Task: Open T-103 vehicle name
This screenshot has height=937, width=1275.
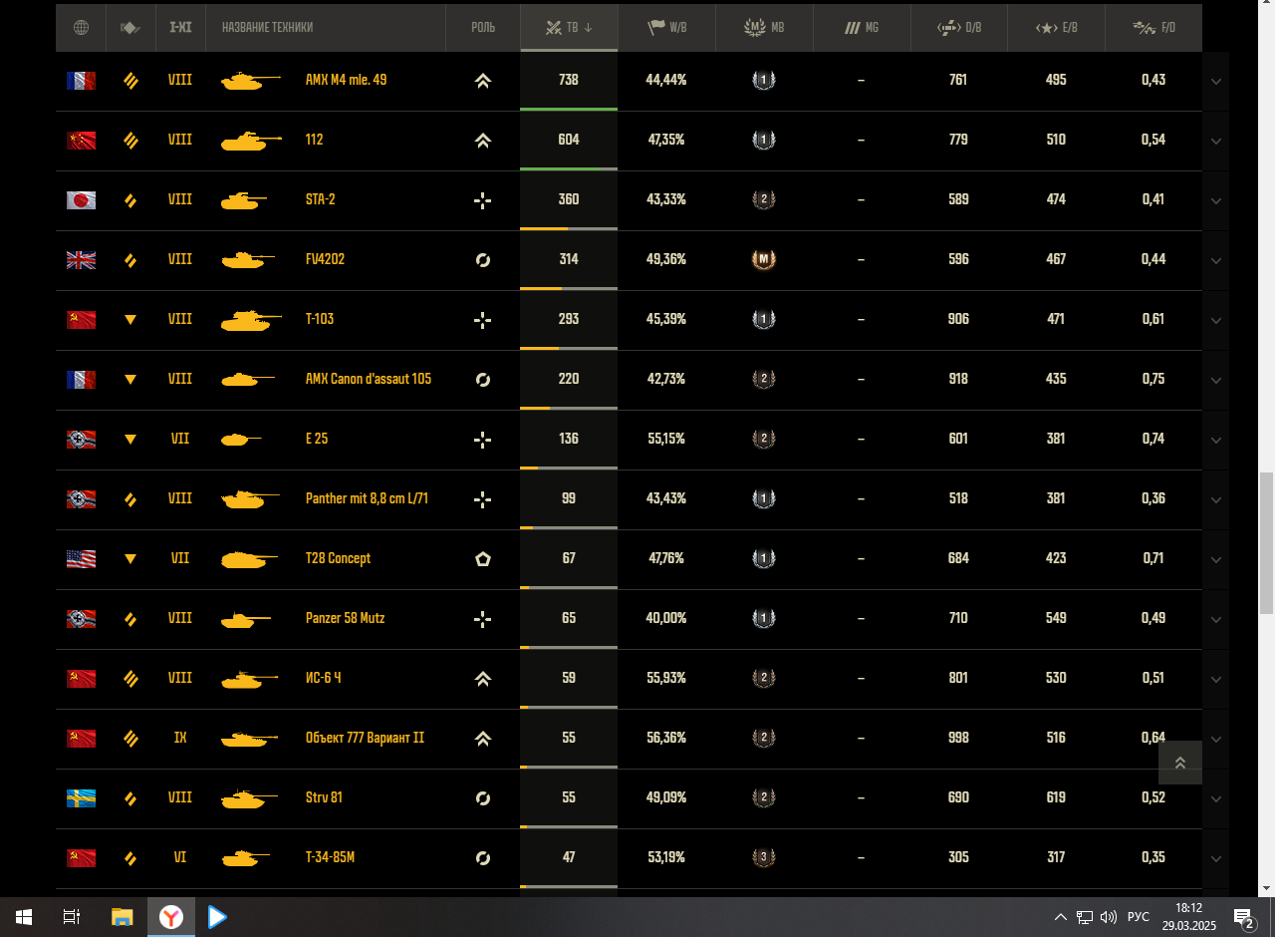Action: pos(320,319)
